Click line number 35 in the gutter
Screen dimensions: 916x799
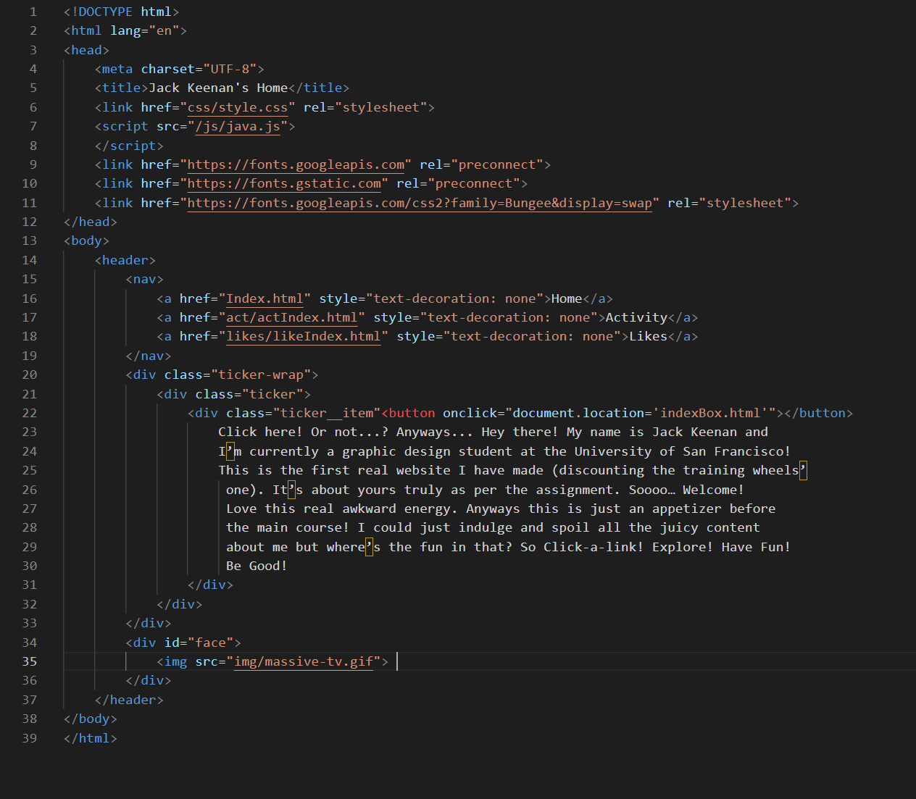click(x=29, y=661)
